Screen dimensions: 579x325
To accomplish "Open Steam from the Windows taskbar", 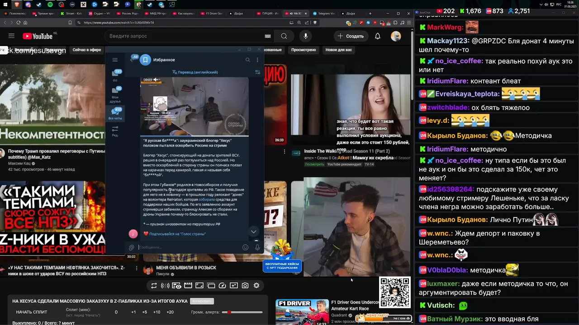I will [38, 5].
